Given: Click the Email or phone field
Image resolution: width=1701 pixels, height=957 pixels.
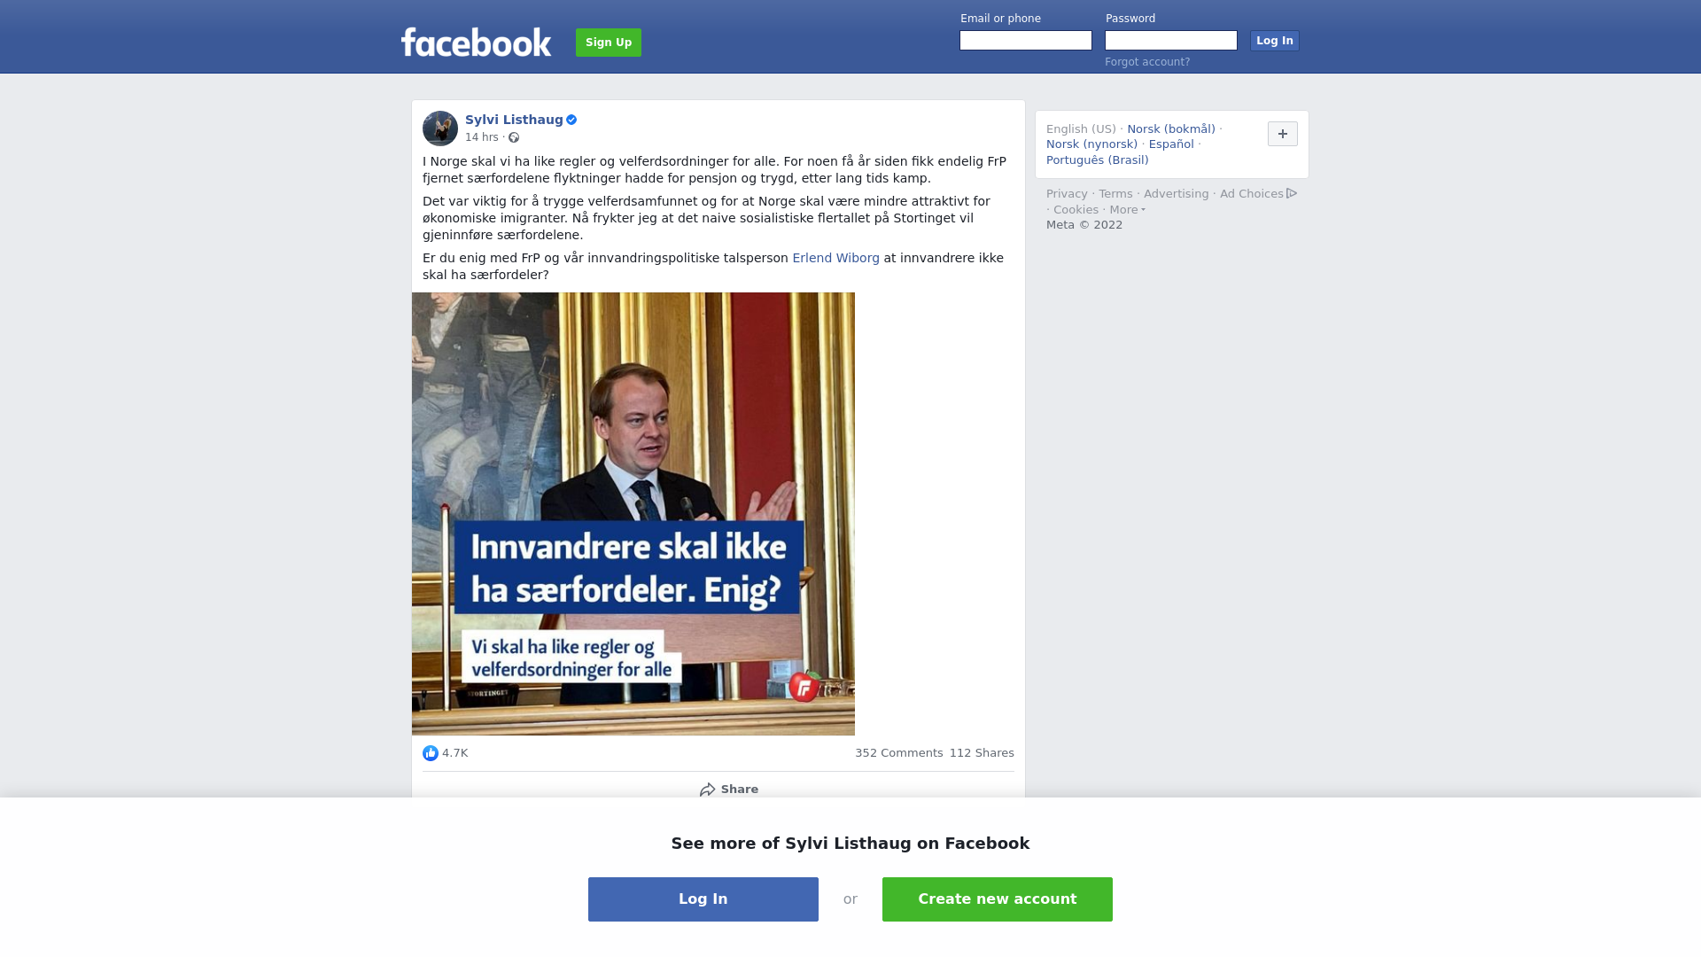Looking at the screenshot, I should [x=1026, y=41].
